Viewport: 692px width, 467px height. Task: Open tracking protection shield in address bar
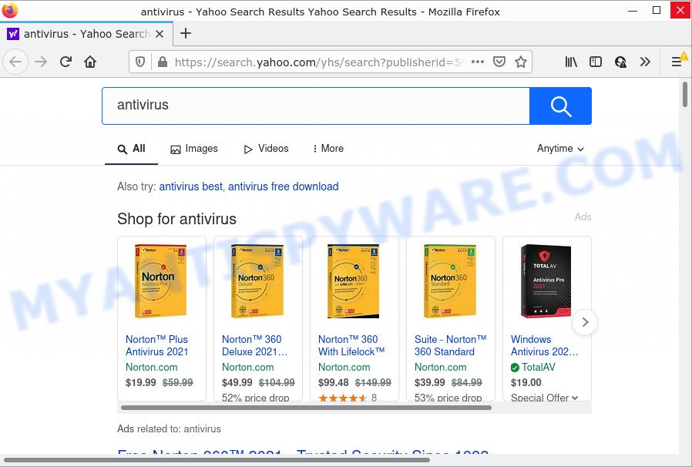tap(140, 62)
